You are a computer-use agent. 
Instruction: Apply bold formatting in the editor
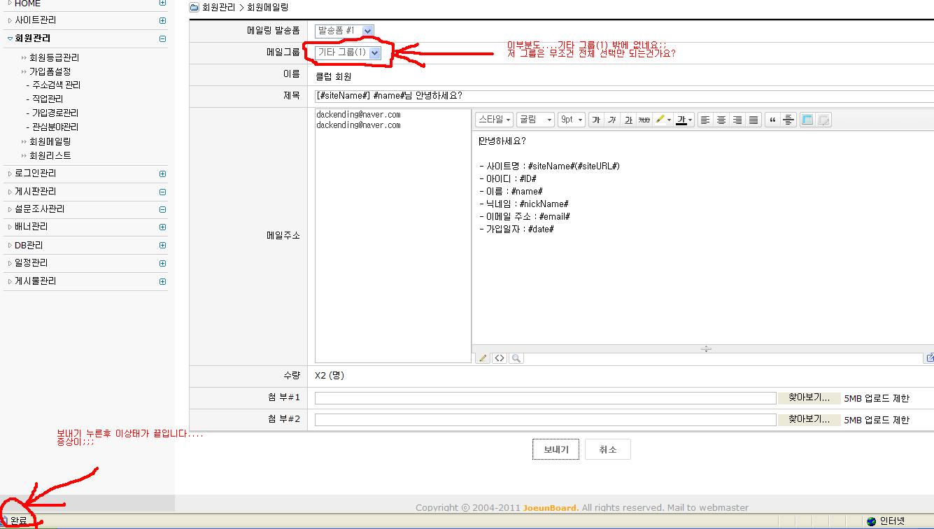(x=596, y=120)
